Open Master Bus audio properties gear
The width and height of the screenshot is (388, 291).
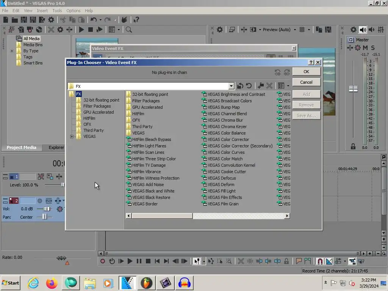[354, 30]
